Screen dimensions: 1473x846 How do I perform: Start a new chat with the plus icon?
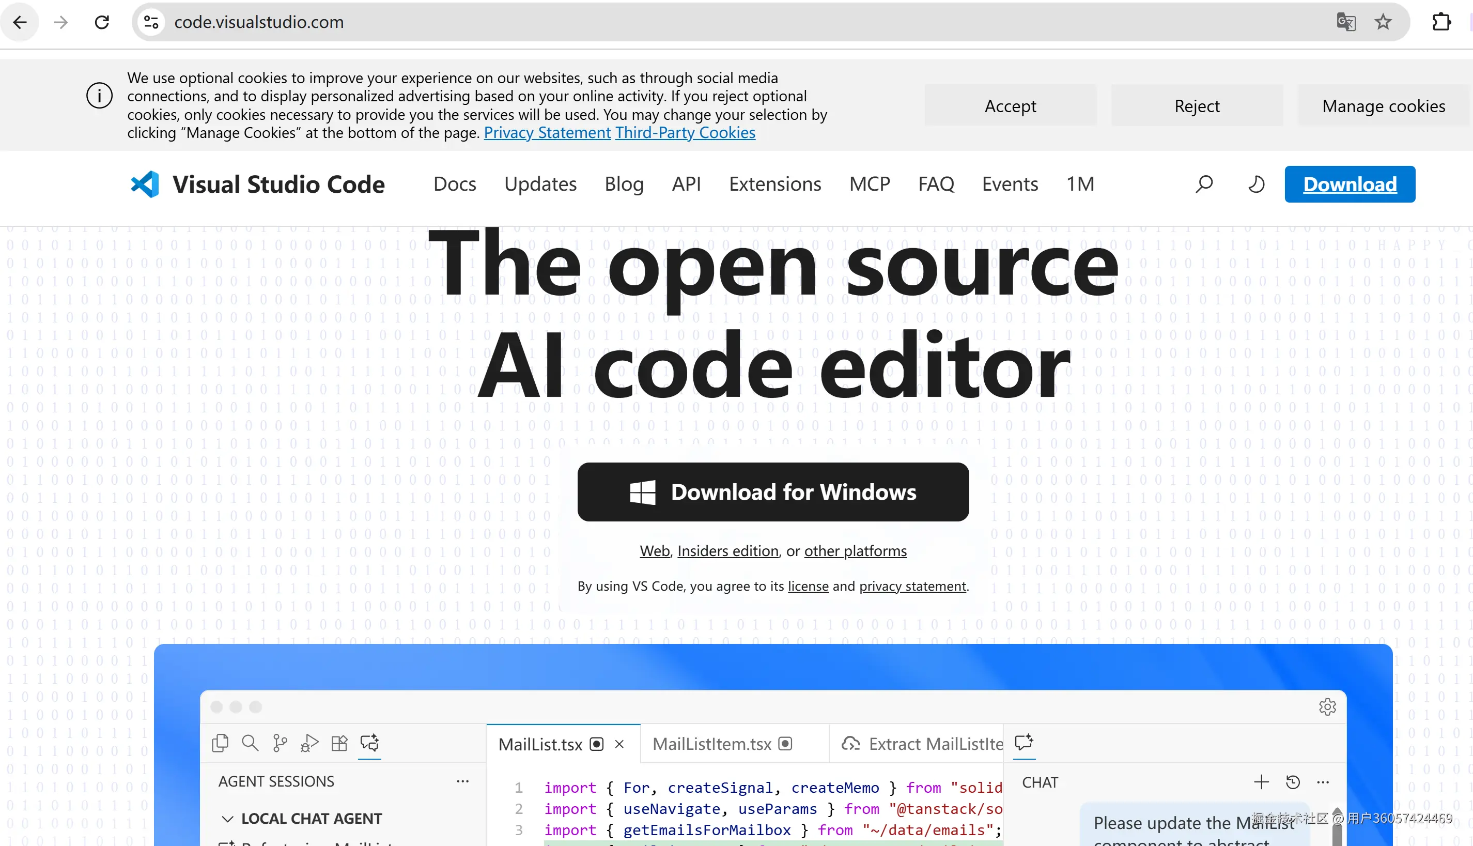pyautogui.click(x=1261, y=782)
